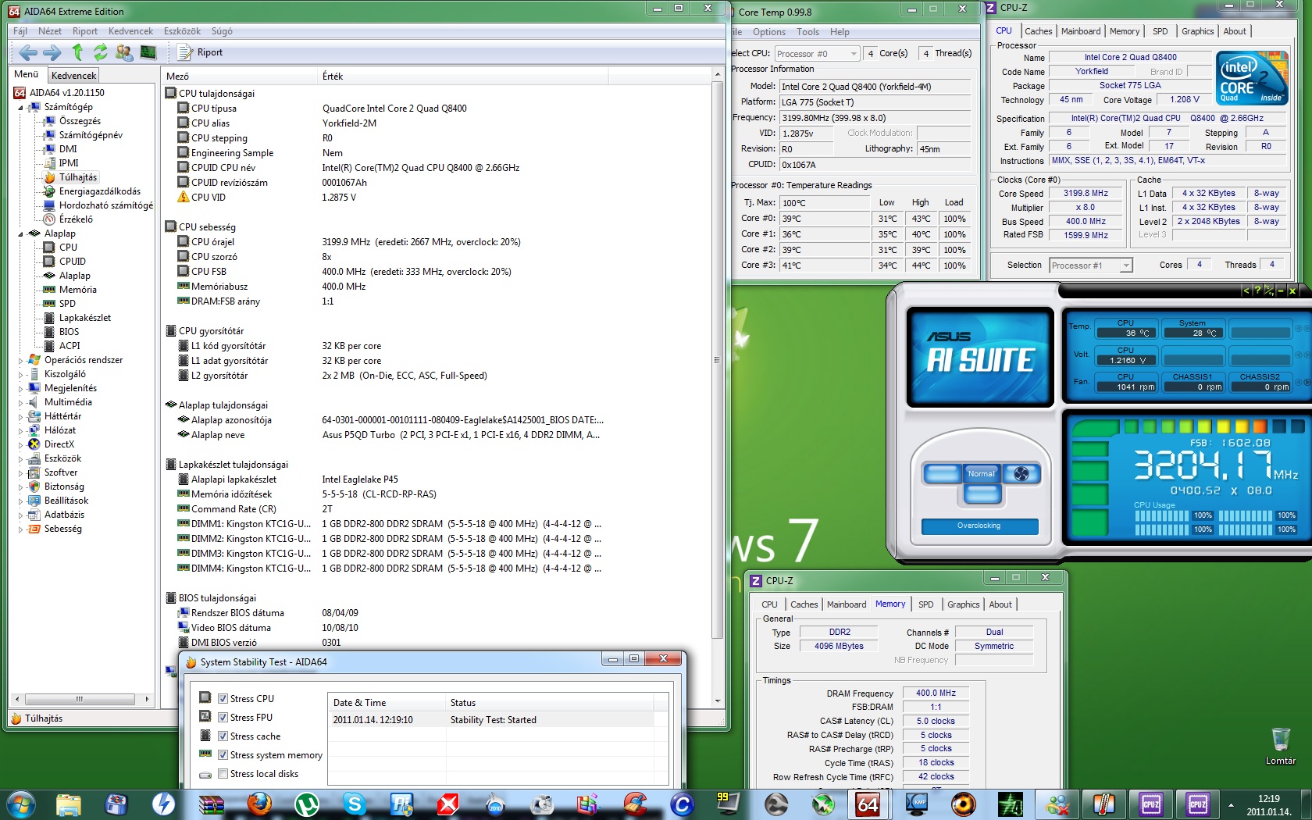This screenshot has width=1312, height=820.
Task: Click the AI Suite fan icon button
Action: pyautogui.click(x=1021, y=473)
